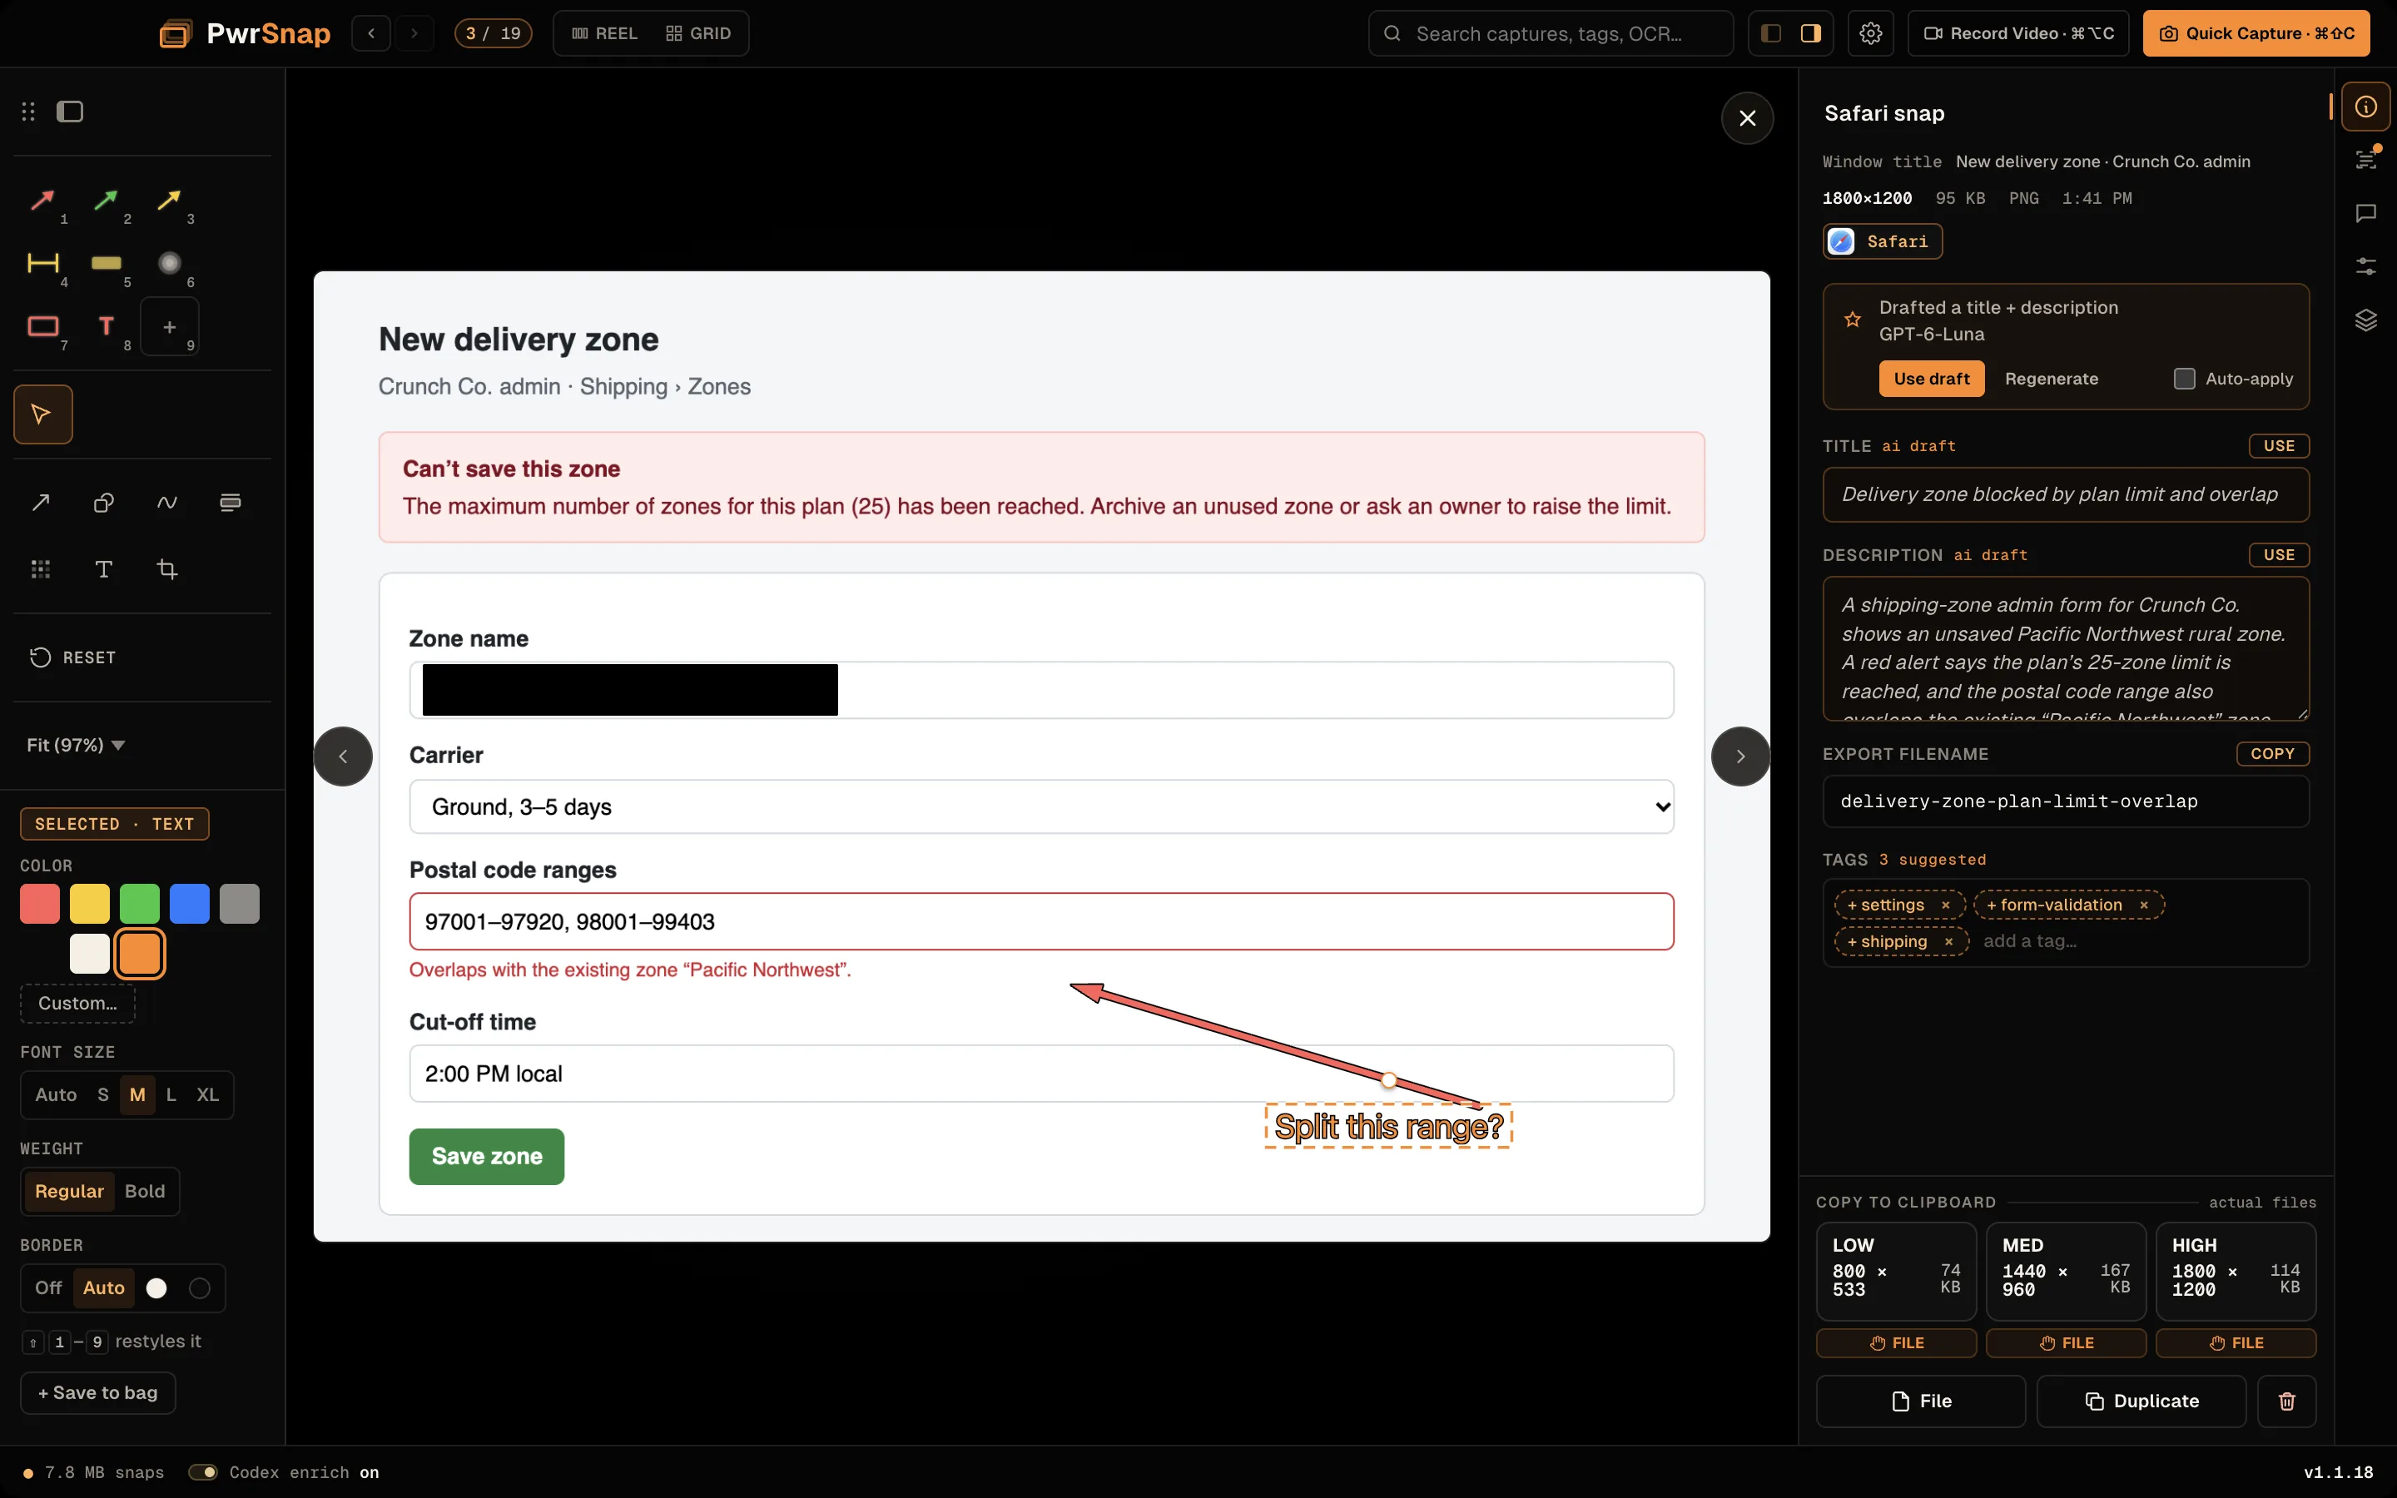Screen dimensions: 2397x1498
Task: Choose white border color circle
Action: click(x=156, y=1288)
